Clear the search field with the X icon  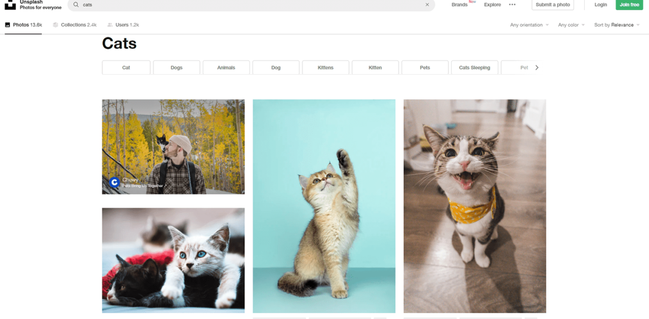coord(427,5)
